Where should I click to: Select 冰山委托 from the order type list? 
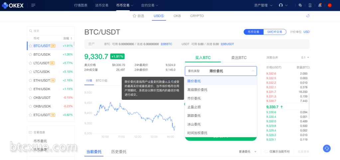[x=221, y=124]
